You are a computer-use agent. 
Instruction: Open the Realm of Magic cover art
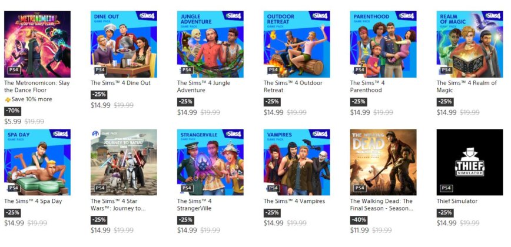click(470, 44)
